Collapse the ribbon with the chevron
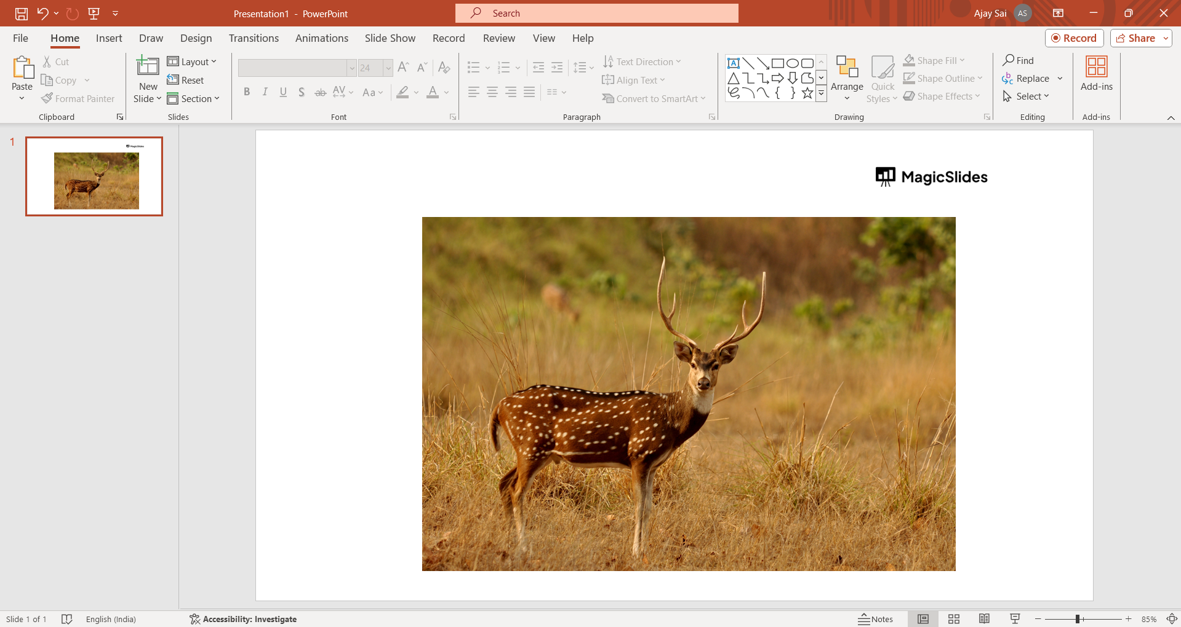This screenshot has height=627, width=1181. pos(1171,117)
